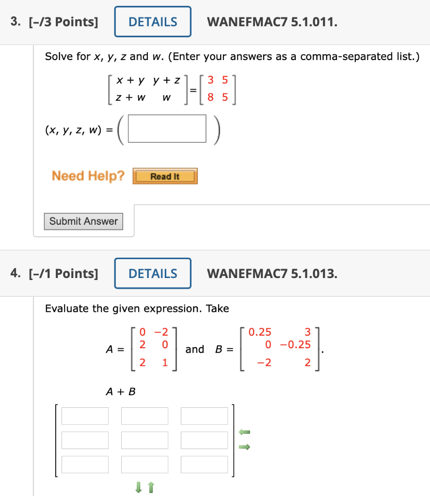Screen dimensions: 430x496
Task: Click the WANEFMAC7 5.1.013 problem label
Action: pyautogui.click(x=272, y=274)
